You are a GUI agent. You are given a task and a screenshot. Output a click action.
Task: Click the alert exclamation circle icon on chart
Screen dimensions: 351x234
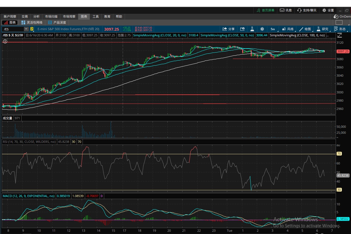click(5, 41)
